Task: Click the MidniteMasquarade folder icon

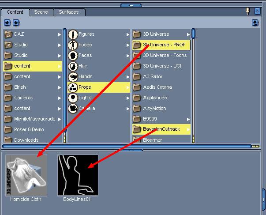Action: (x=8, y=119)
